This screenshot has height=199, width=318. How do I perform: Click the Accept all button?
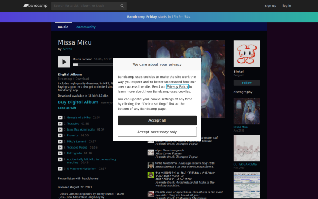click(157, 120)
